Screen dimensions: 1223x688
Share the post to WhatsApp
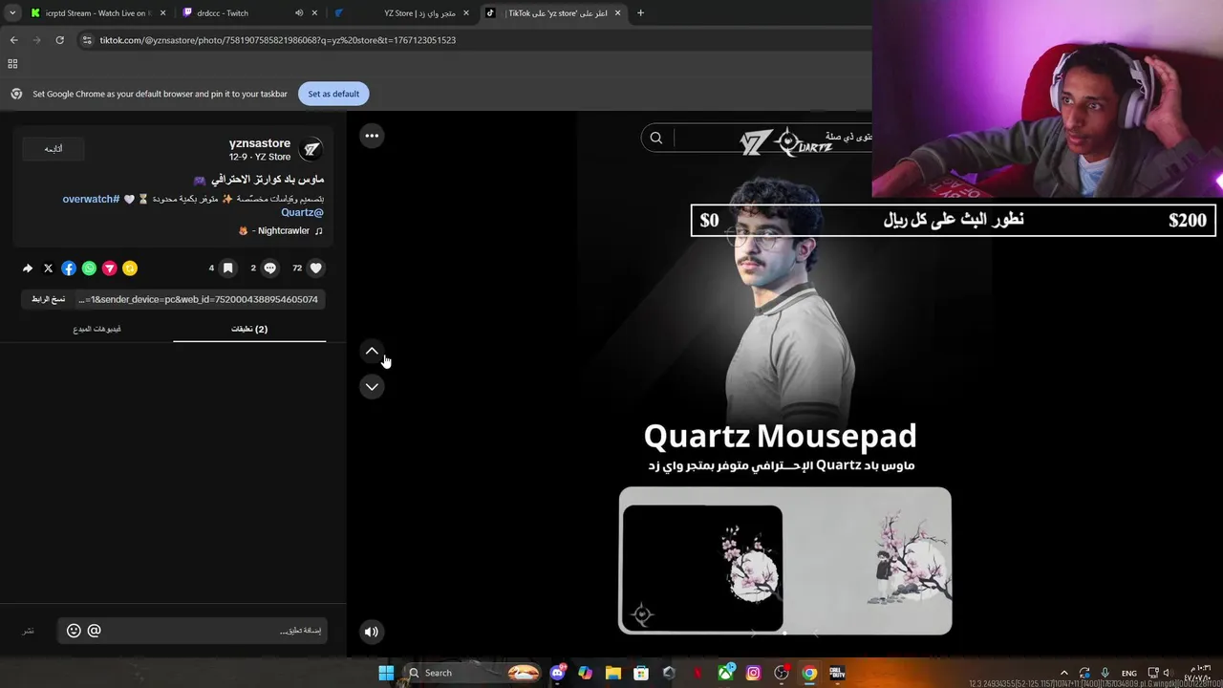pos(89,269)
